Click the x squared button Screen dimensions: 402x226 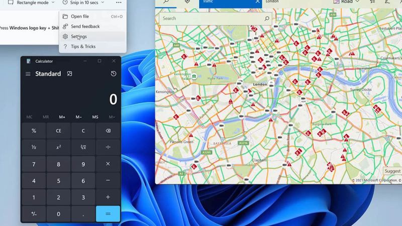(58, 147)
